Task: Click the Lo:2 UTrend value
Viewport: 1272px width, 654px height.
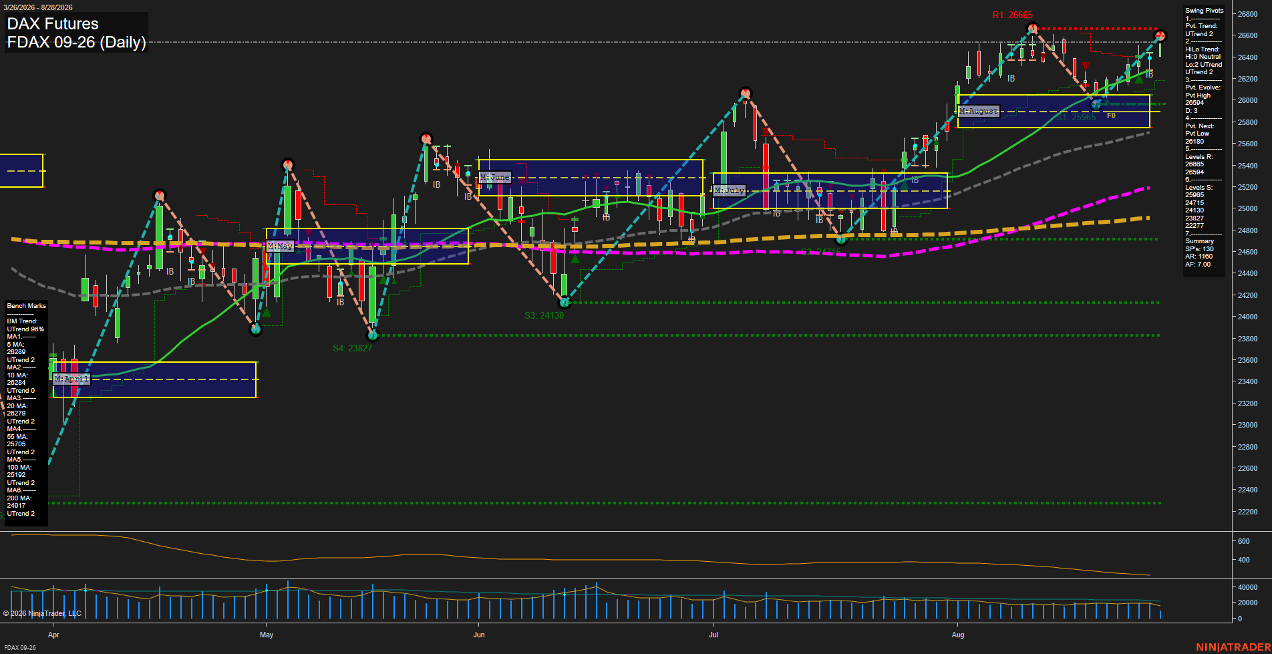Action: pos(1204,65)
